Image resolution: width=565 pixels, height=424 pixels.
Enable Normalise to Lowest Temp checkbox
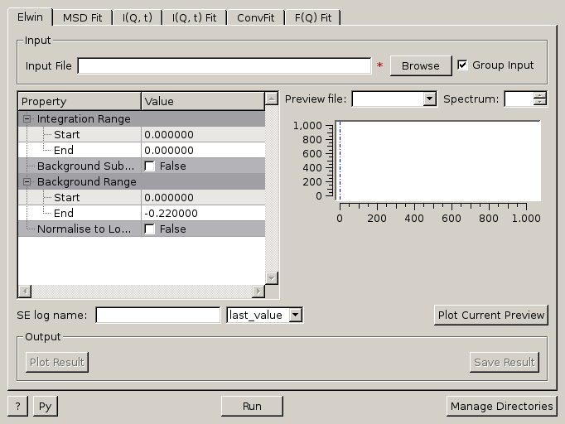(150, 229)
